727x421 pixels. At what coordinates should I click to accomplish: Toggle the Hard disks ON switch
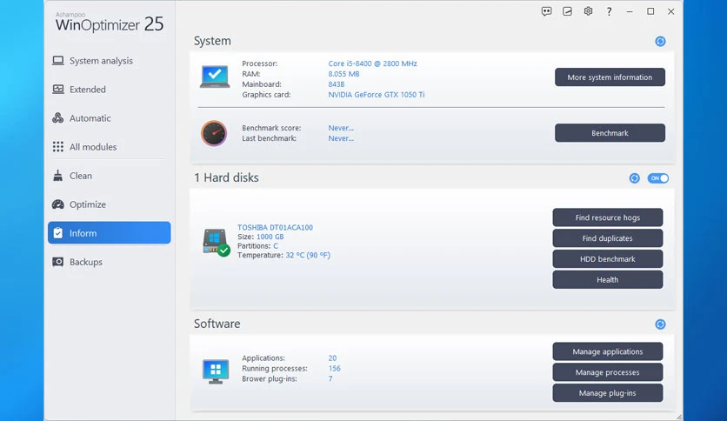click(x=658, y=178)
